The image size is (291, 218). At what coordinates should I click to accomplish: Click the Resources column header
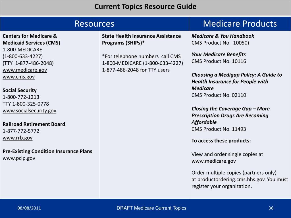tap(94, 24)
